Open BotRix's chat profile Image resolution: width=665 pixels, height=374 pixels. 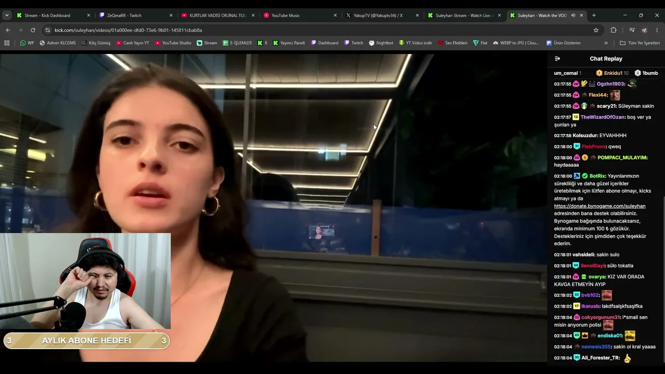pos(597,176)
